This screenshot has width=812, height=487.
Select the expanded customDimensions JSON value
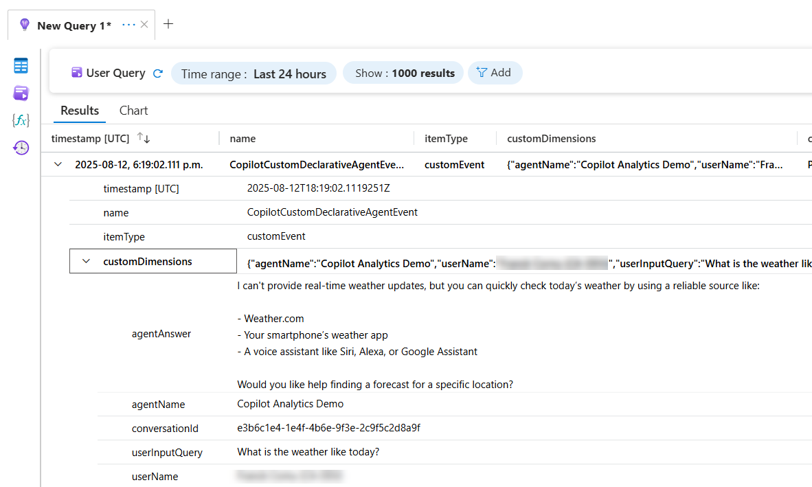coord(529,264)
